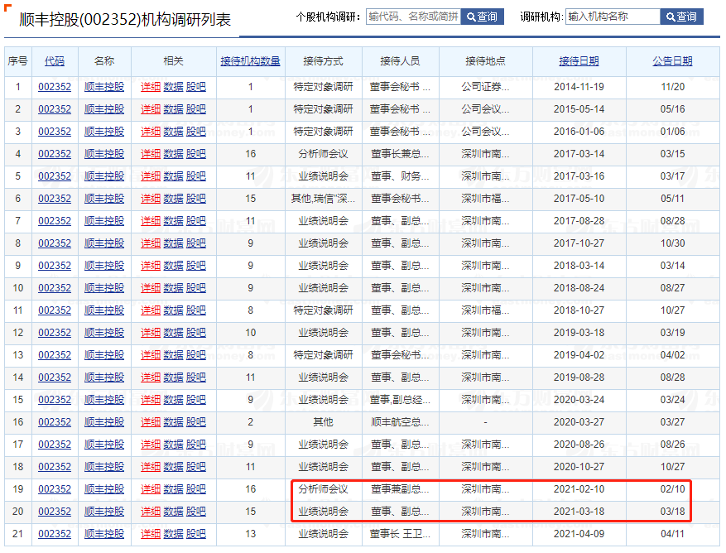
Task: Click code 002352 in row 14
Action: (x=55, y=377)
